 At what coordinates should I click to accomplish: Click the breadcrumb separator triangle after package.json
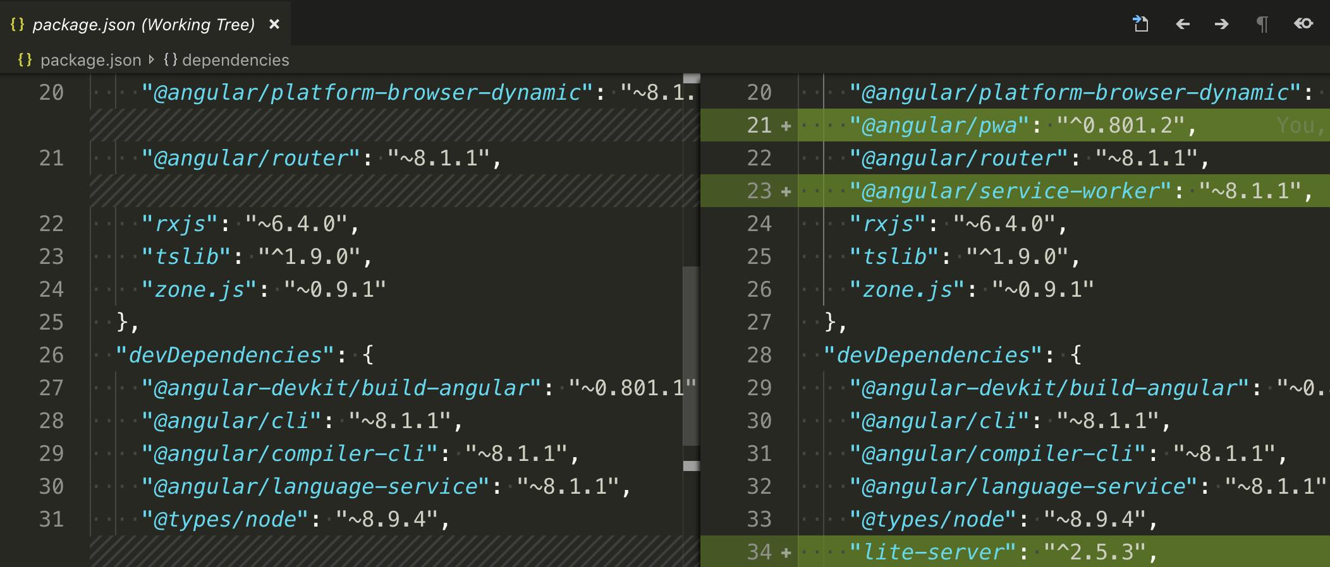(x=152, y=59)
